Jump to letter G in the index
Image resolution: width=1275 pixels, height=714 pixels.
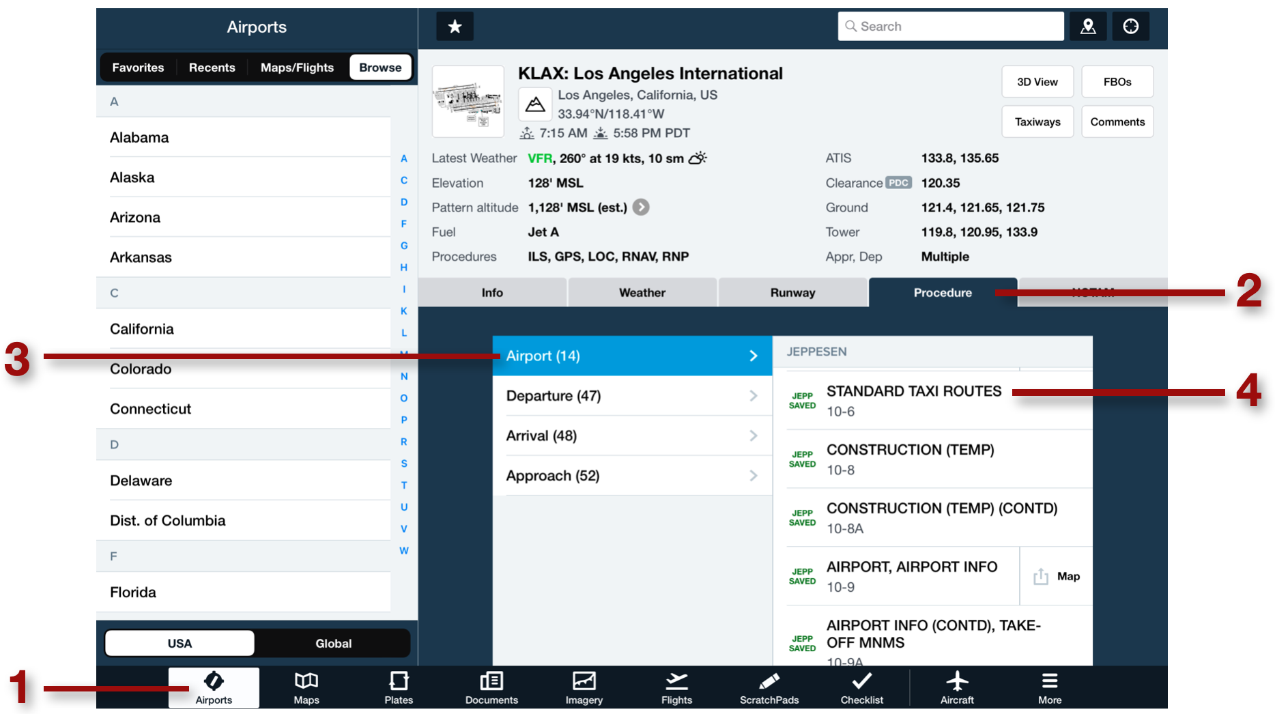[x=404, y=245]
